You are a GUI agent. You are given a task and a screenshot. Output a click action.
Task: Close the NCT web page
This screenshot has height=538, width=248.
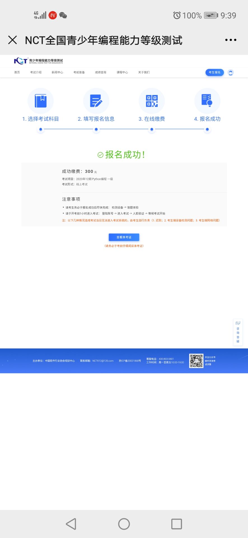tap(13, 40)
